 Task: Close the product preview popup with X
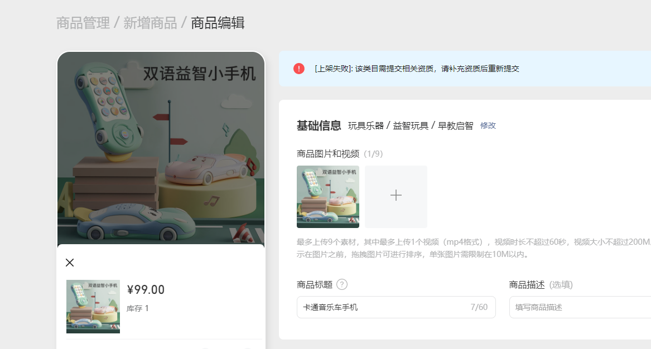(70, 262)
